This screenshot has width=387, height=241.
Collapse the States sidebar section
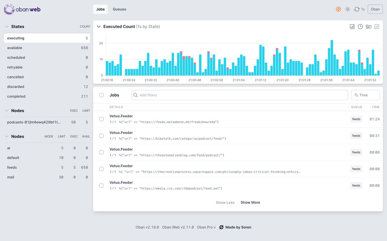point(6,26)
